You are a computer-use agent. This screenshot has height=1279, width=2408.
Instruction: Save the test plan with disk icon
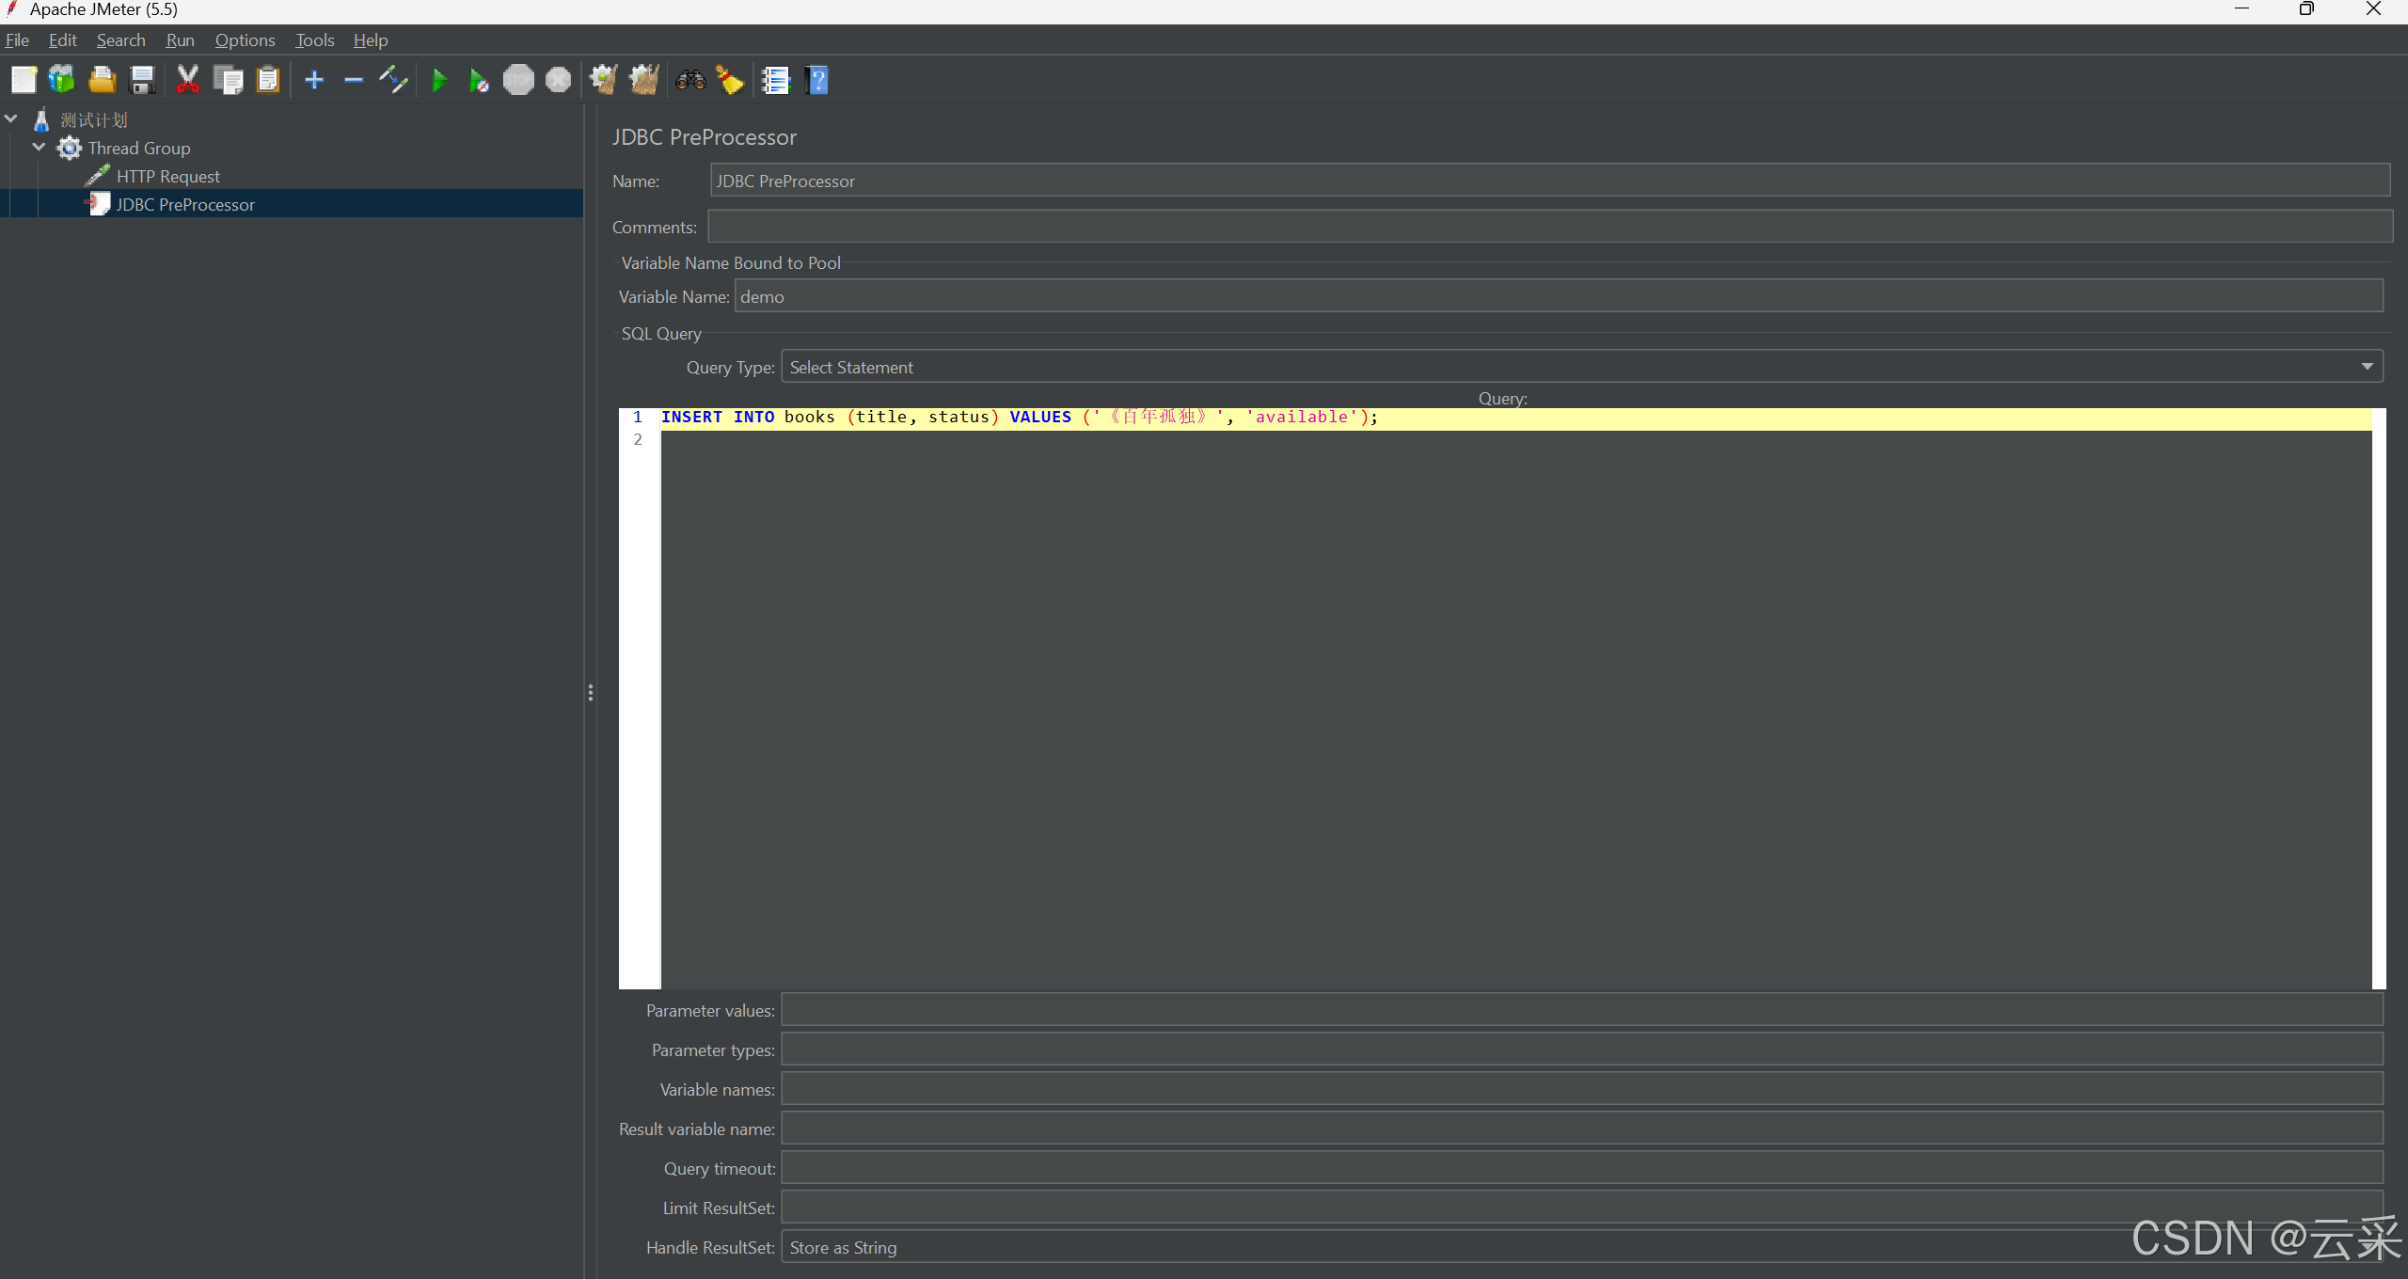click(x=142, y=80)
